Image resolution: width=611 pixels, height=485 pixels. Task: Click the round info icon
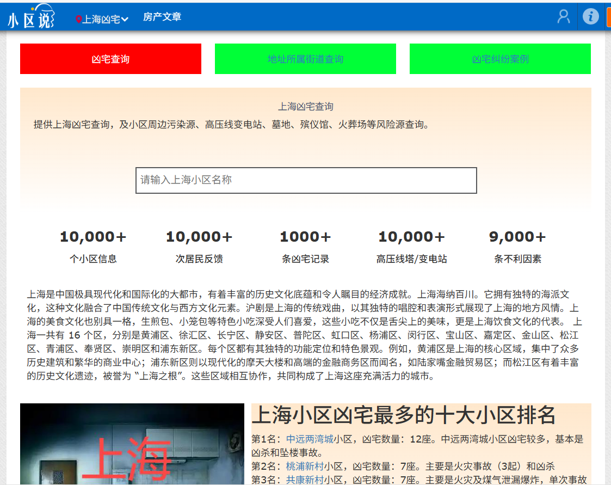(590, 16)
